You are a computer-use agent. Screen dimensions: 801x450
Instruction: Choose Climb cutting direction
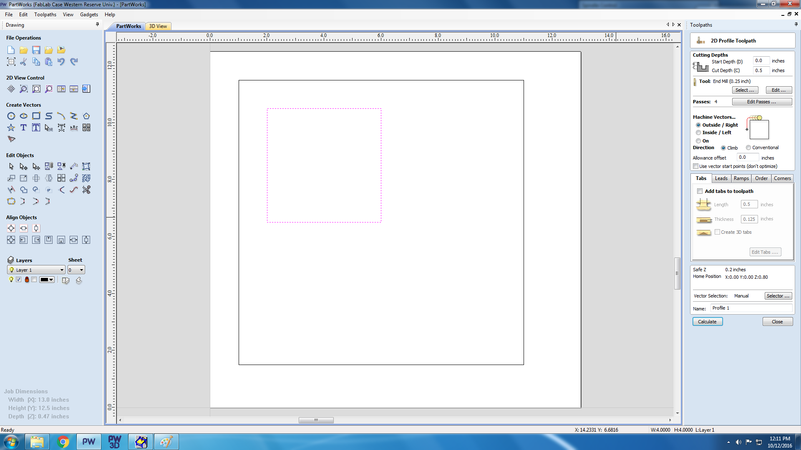(723, 148)
